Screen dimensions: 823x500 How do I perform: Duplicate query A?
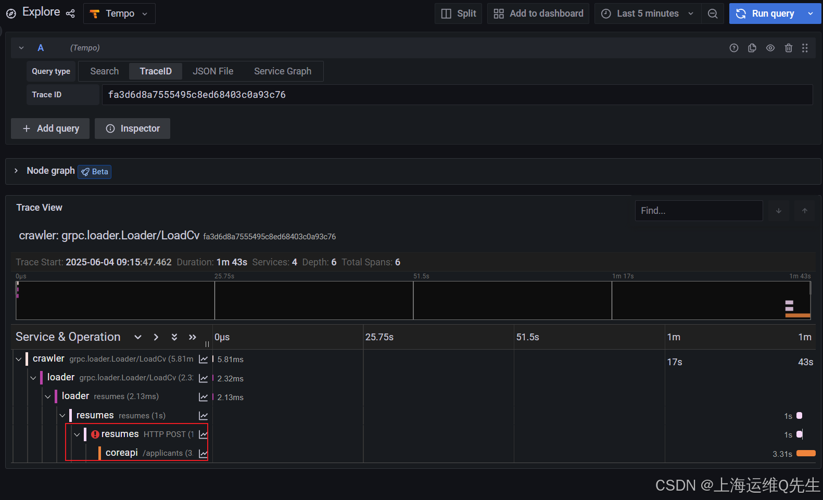[752, 48]
